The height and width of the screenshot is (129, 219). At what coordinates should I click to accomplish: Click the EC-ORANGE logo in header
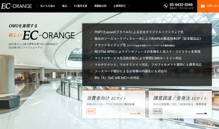click(x=16, y=6)
